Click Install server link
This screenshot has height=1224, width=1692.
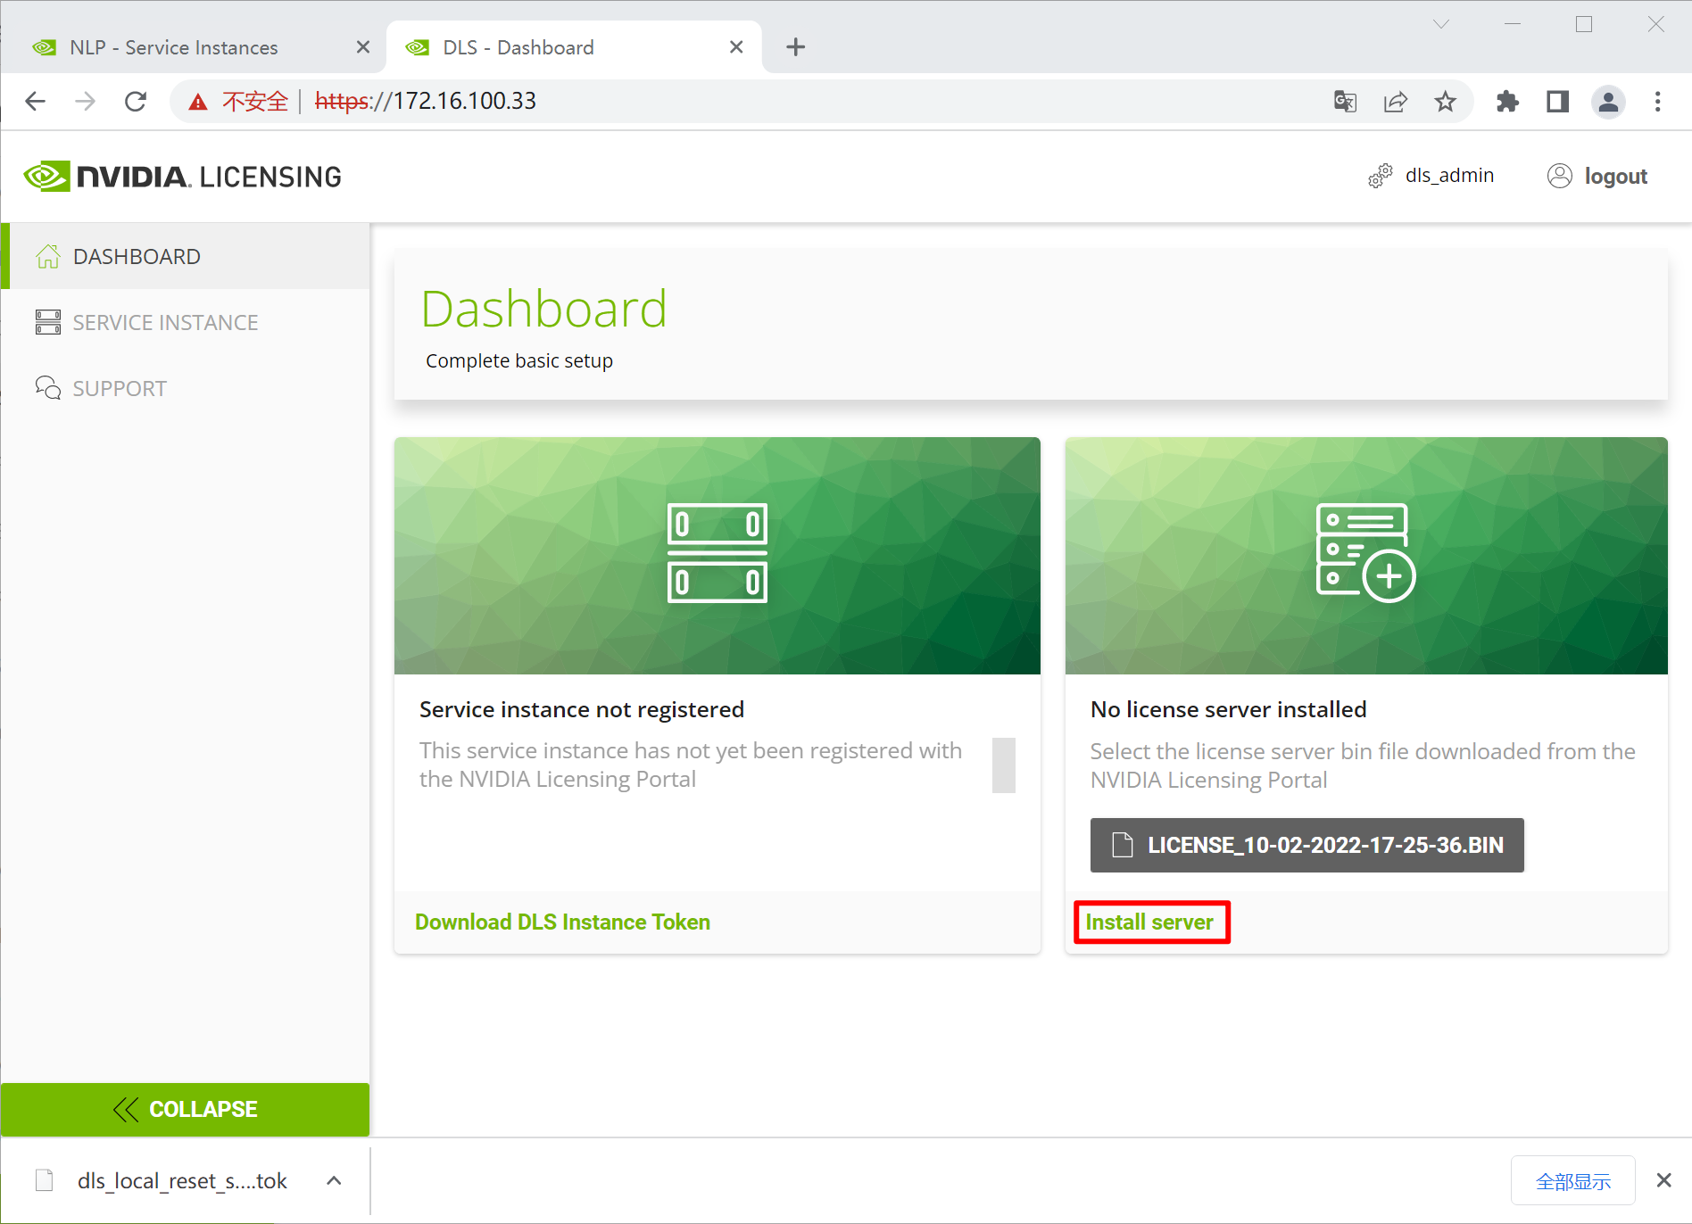[1149, 922]
